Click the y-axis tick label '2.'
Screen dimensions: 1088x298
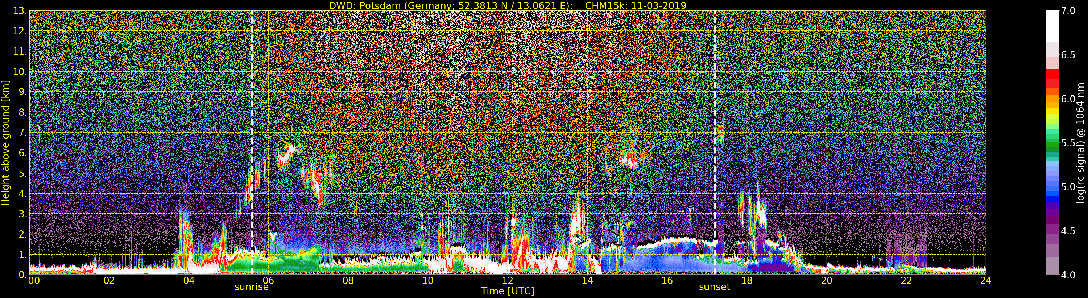coord(22,234)
